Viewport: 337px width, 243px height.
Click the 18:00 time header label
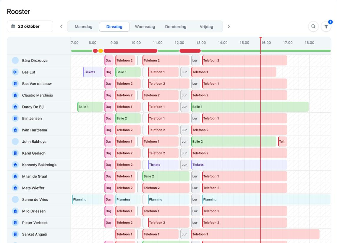309,43
